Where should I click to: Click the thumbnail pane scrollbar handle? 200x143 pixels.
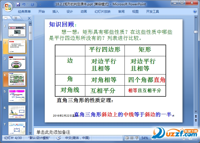tap(30, 33)
